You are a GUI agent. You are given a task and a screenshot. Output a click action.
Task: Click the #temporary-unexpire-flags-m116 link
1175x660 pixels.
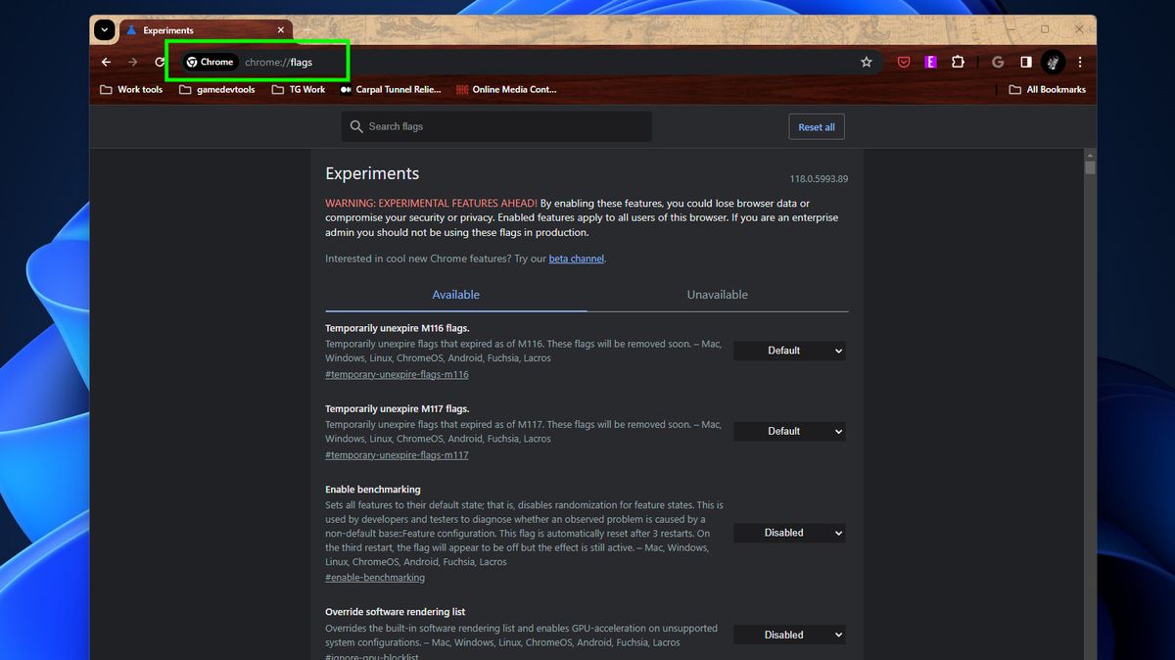point(398,374)
